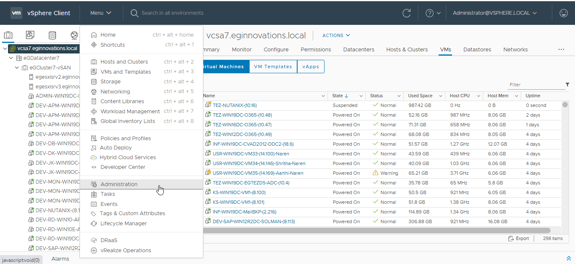Choose vRealize Operations from the menu
Image resolution: width=575 pixels, height=264 pixels.
tap(141, 250)
